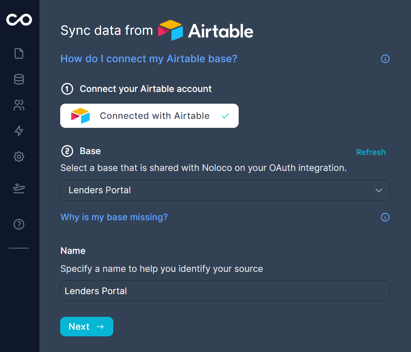Screen dimensions: 411x352
Task: Open Help via the question mark icon
Action: (x=19, y=224)
